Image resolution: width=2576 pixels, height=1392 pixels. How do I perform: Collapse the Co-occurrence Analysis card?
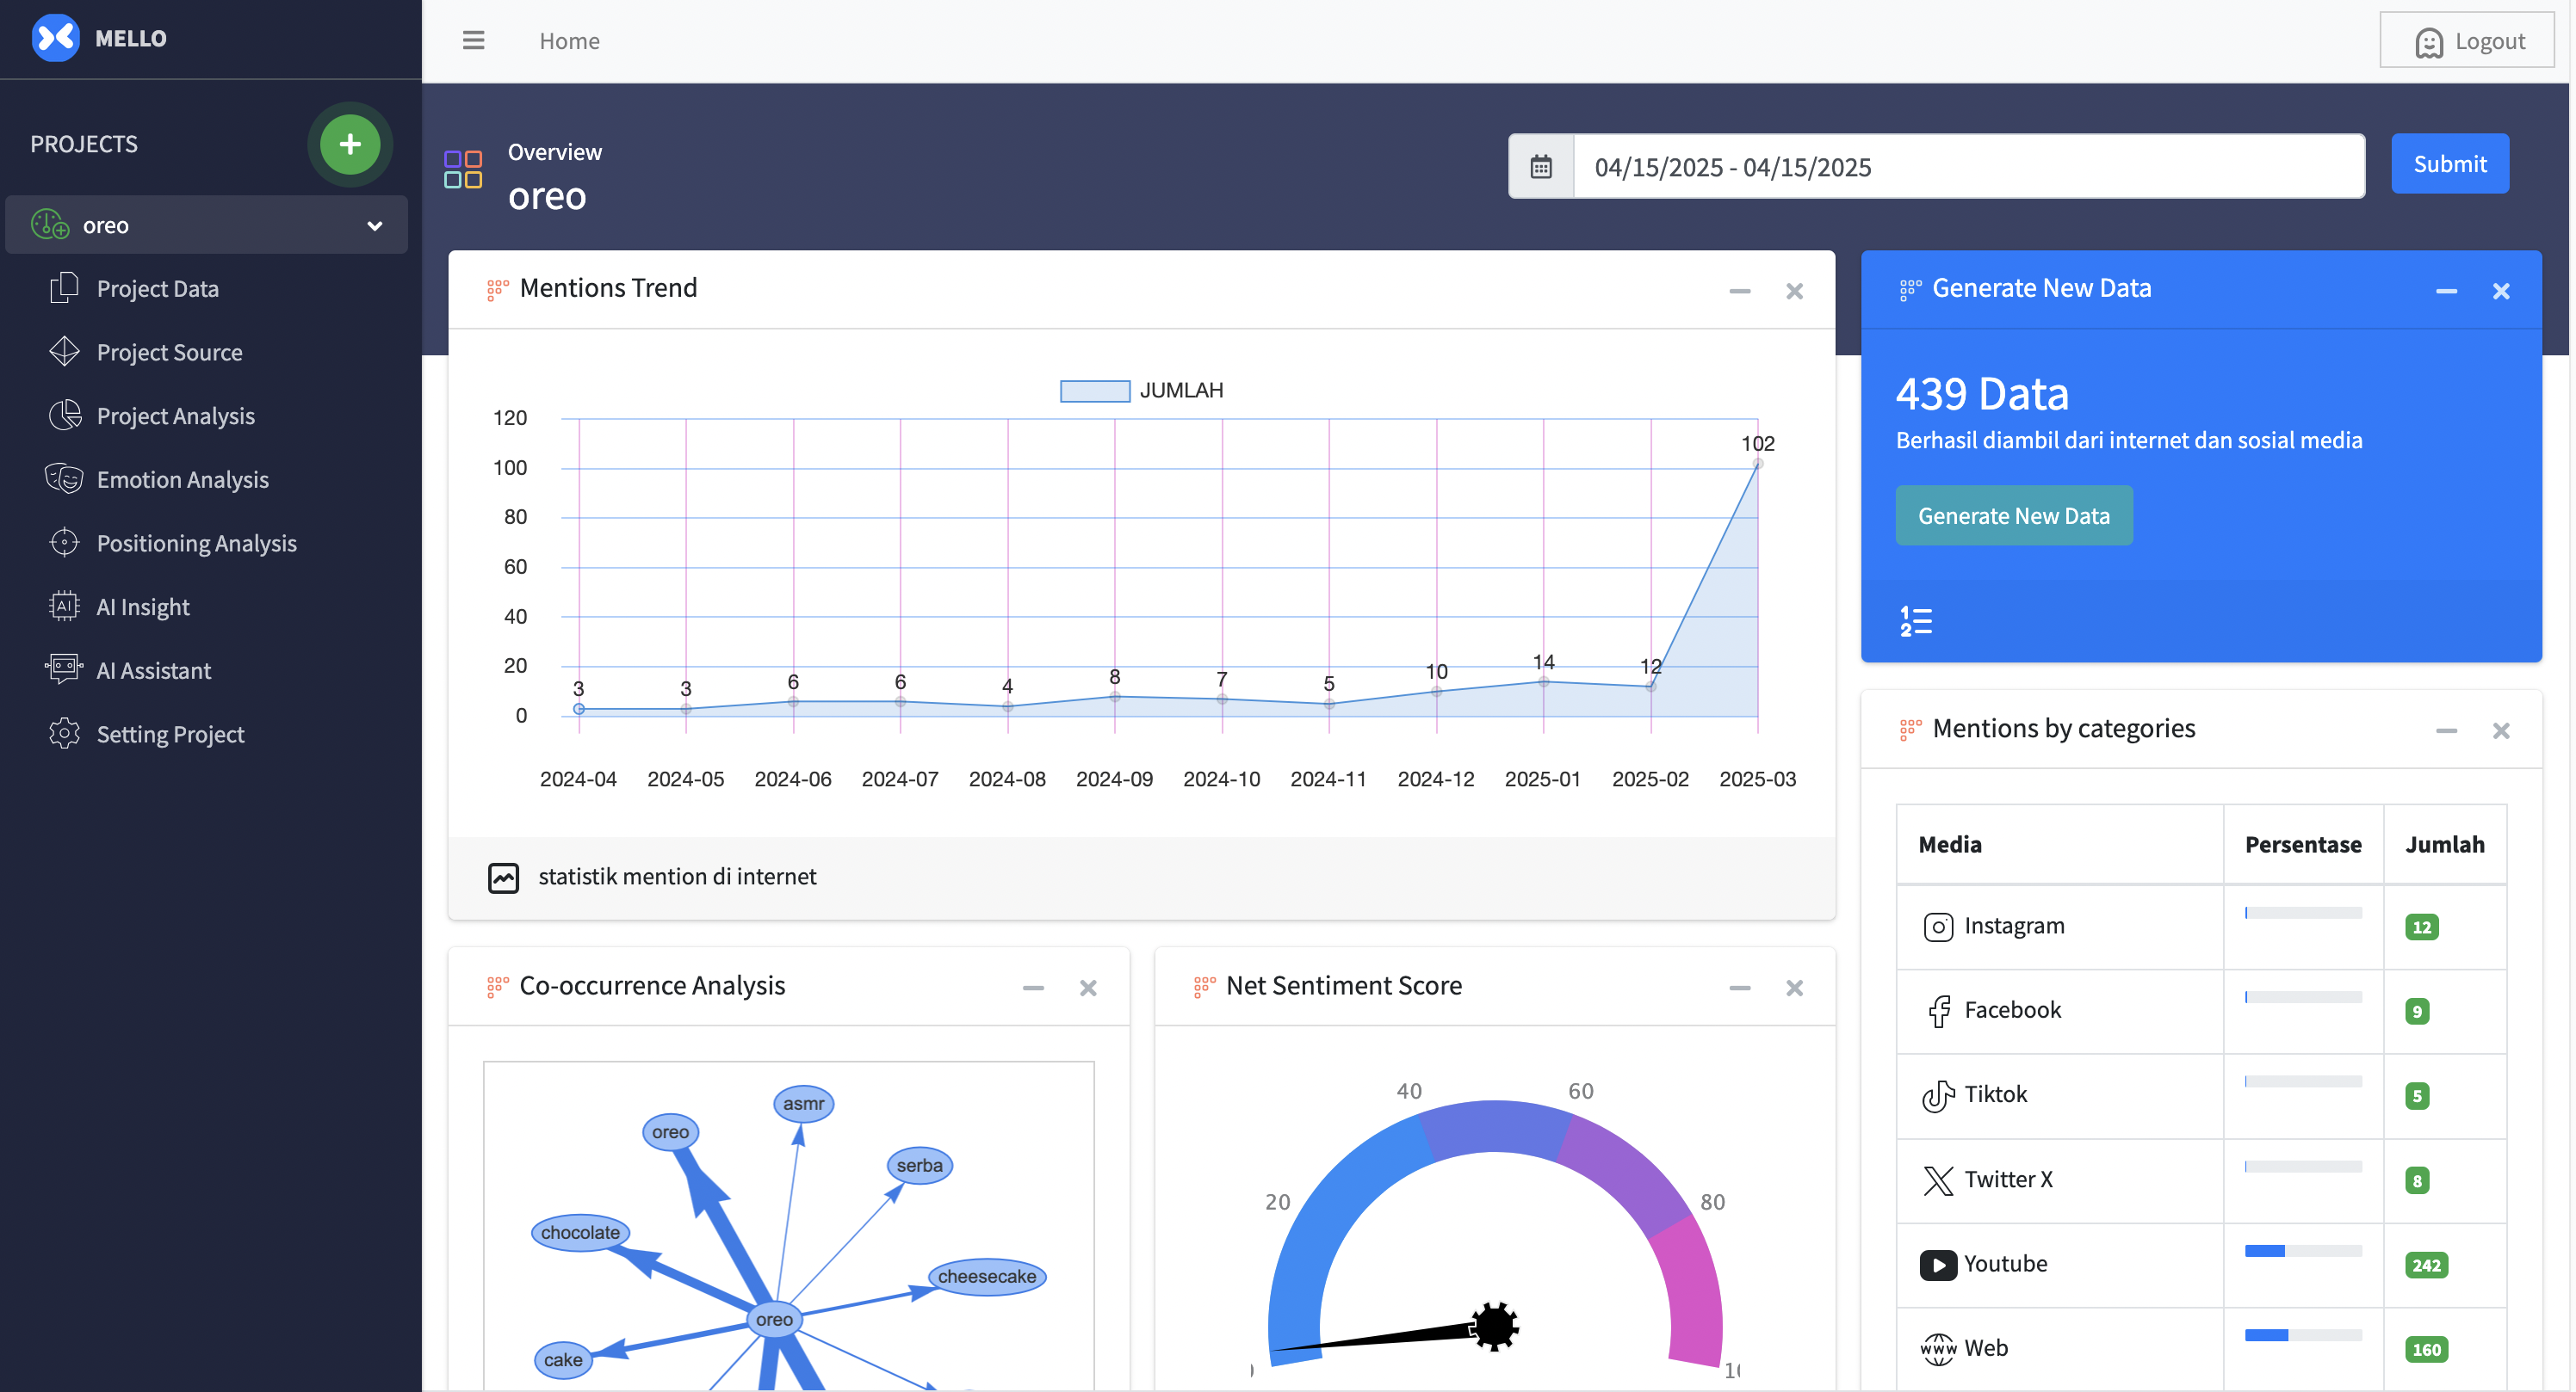point(1033,988)
